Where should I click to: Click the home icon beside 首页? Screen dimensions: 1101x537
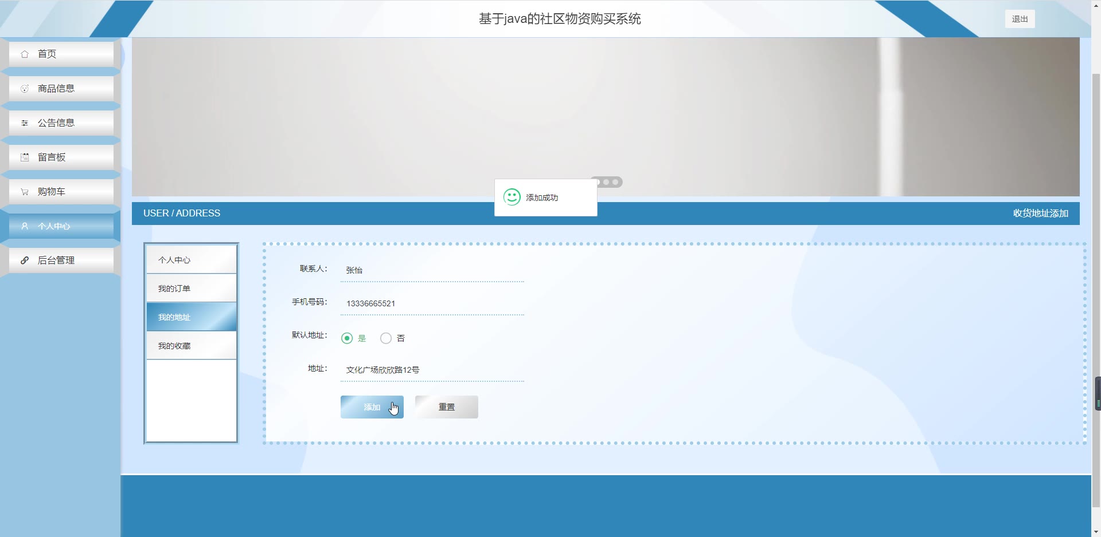[x=25, y=54]
